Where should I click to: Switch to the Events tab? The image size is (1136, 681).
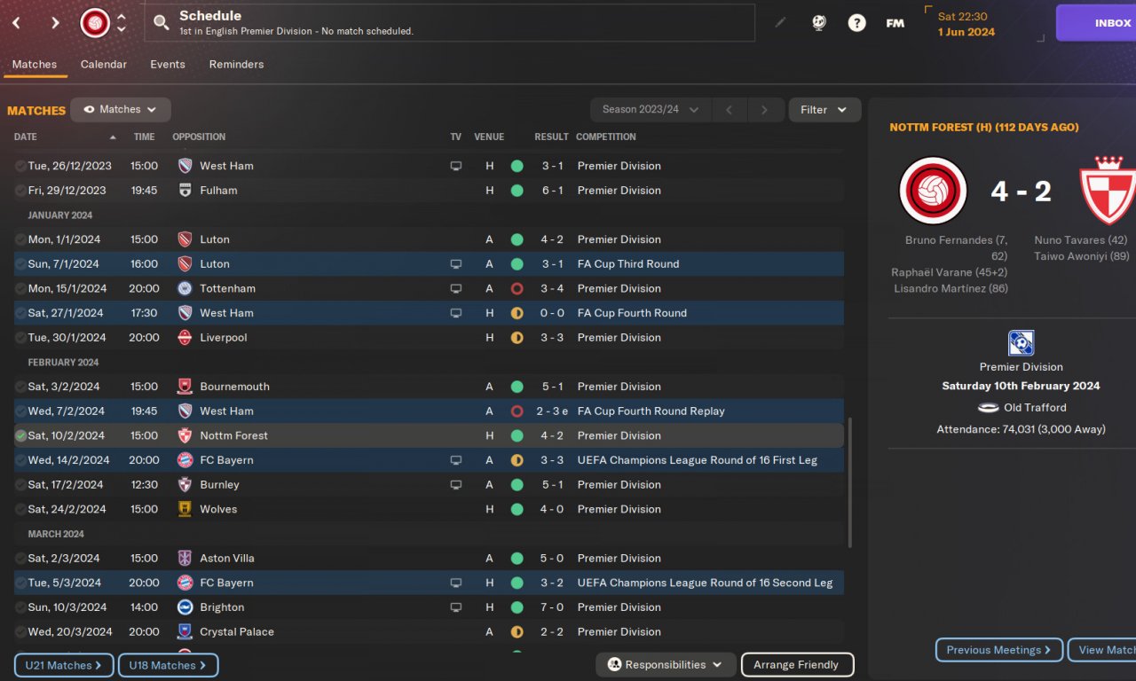pos(168,65)
